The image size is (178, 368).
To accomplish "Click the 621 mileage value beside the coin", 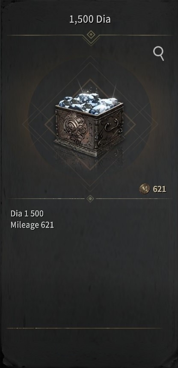I will pos(160,189).
